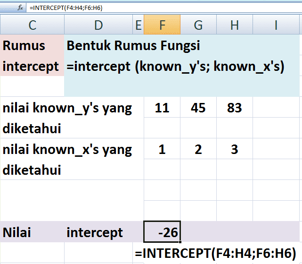Select cell containing known_x value 1
This screenshot has height=264, width=302.
(162, 149)
